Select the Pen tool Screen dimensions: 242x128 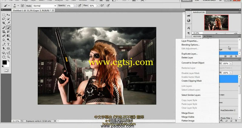tap(4, 44)
